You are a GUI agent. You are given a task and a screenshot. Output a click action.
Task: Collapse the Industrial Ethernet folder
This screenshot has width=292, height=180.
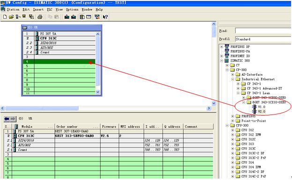tap(232, 79)
